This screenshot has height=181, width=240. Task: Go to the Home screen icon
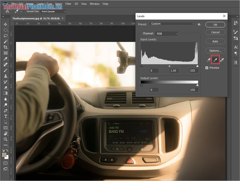click(x=7, y=11)
